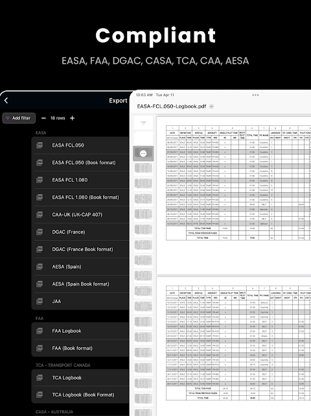Select AESA (Spain Book format) entry

[82, 284]
